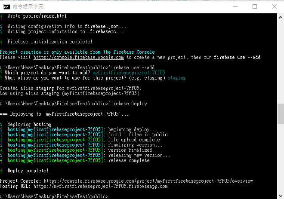
Task: Minimize the Command Prompt window
Action: pos(235,7)
